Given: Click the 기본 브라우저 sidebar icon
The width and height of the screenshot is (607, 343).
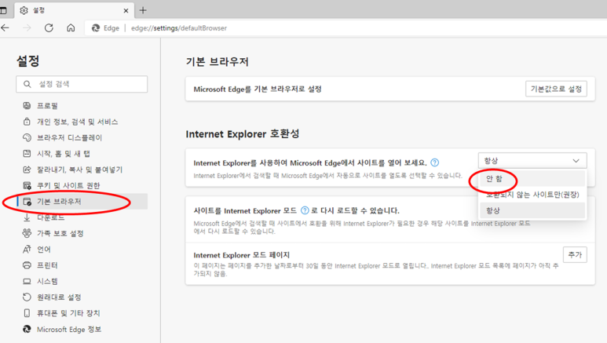Looking at the screenshot, I should (x=27, y=201).
